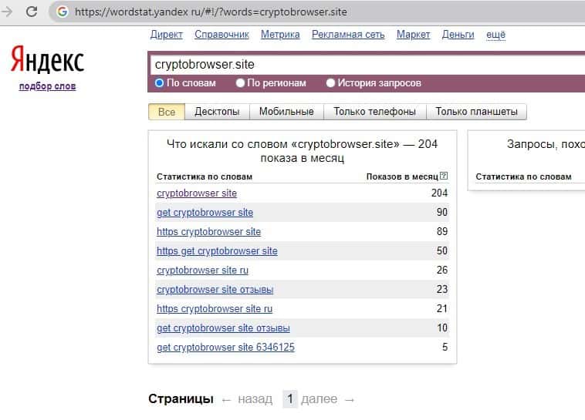Switch to the Мобильные tab
This screenshot has height=420, width=585.
tap(286, 112)
